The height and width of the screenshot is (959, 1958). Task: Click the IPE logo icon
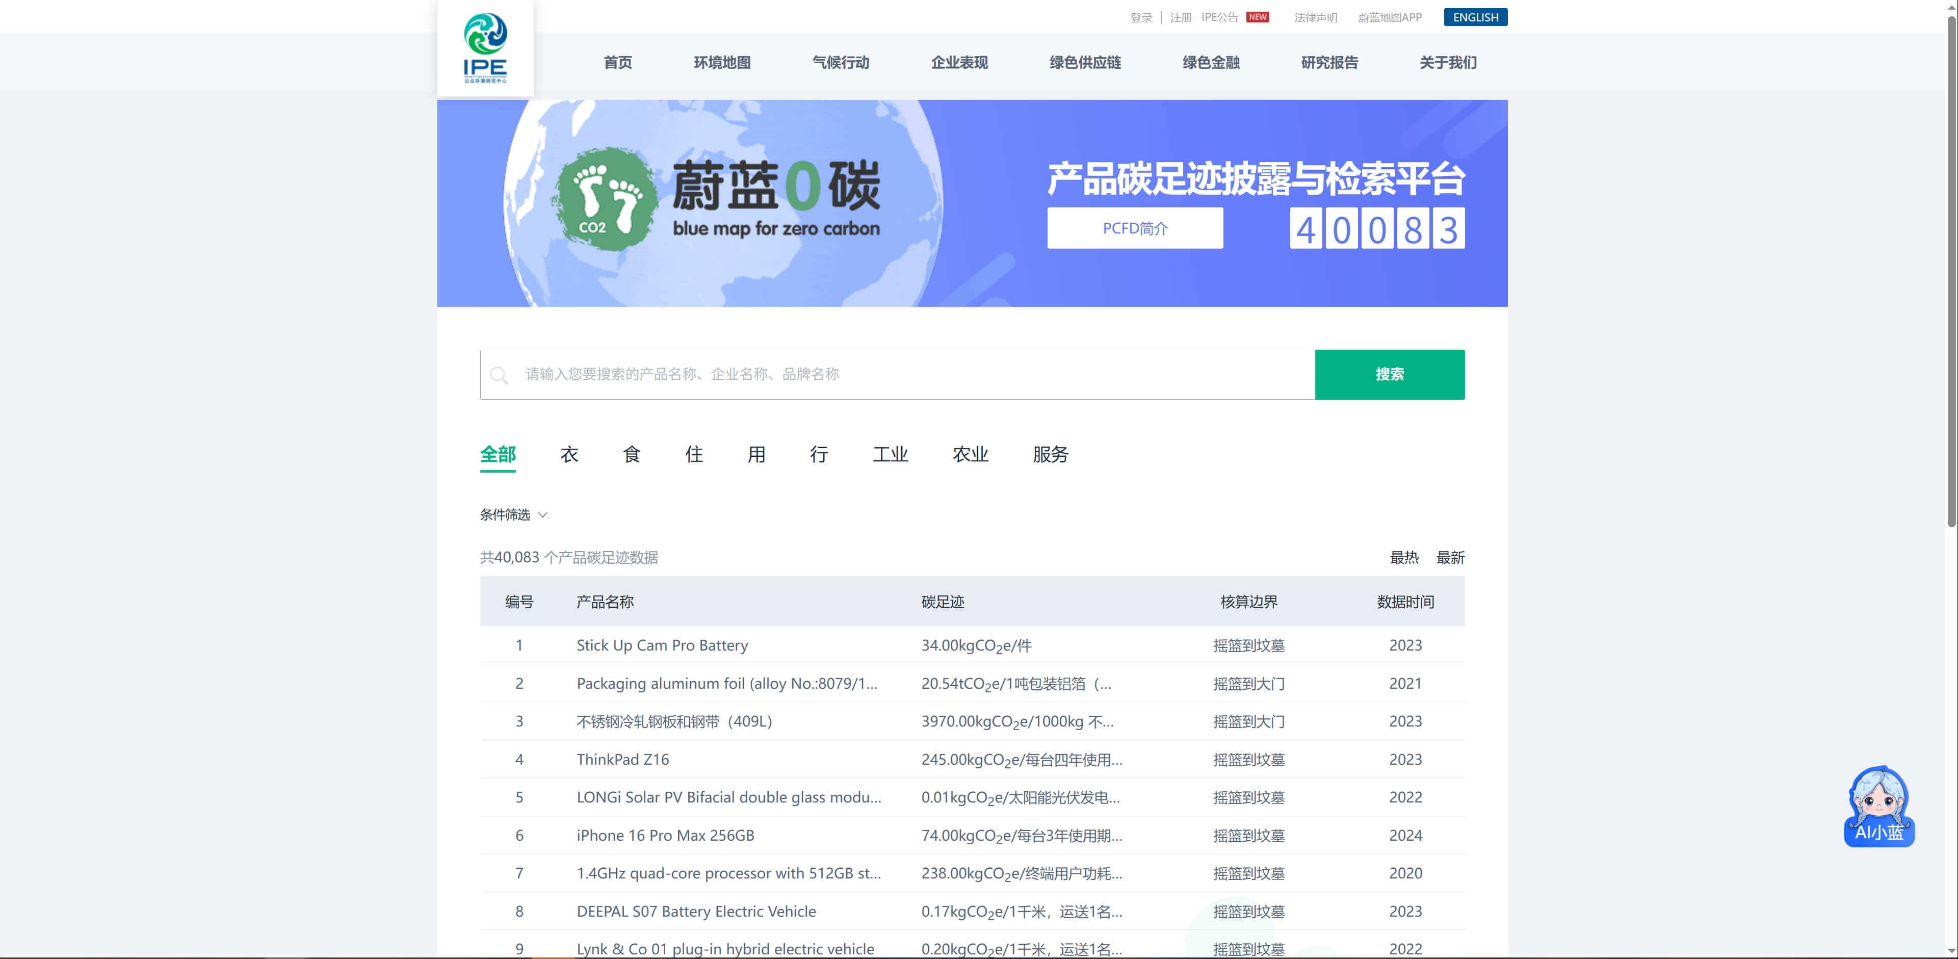[485, 48]
